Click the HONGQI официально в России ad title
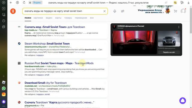The image size is (192, 108). click(131, 26)
